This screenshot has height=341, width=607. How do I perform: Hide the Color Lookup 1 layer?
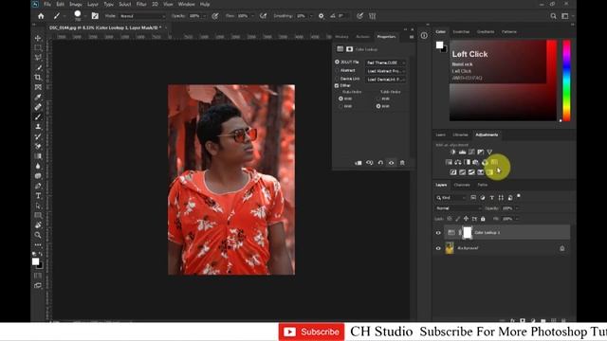(438, 233)
